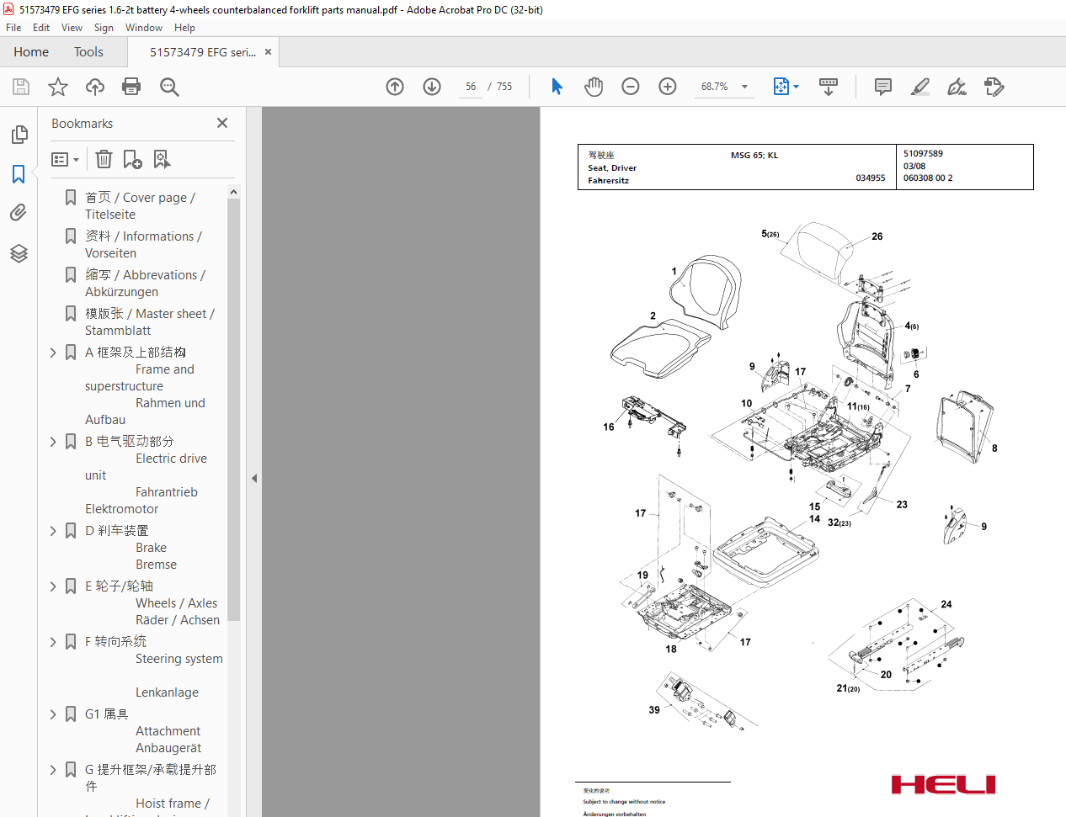
Task: Open the Master sheet / Stammblatt bookmark
Action: tap(150, 322)
